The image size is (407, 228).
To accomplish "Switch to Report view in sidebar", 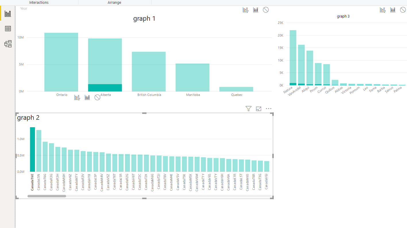I will tap(8, 13).
